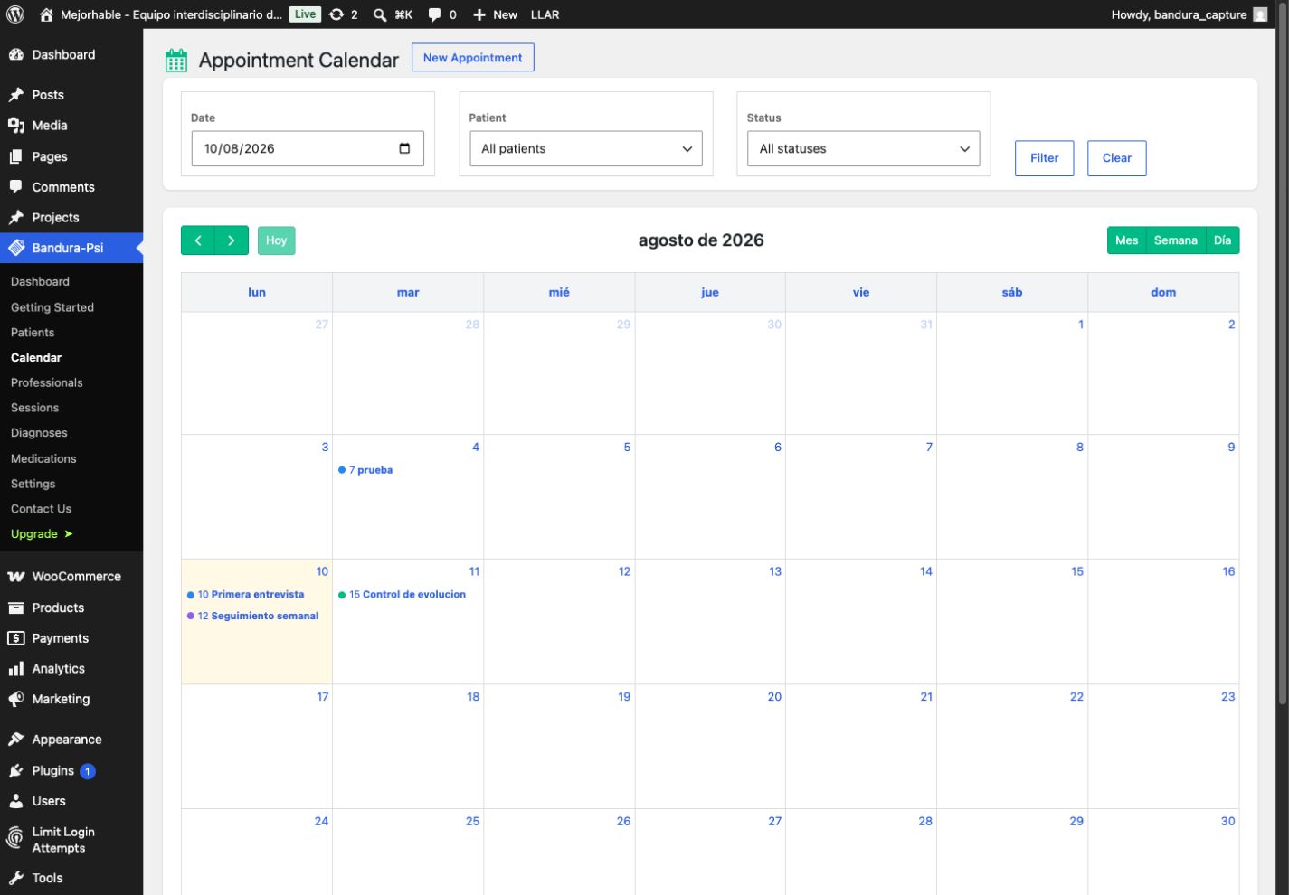Click the updates refresh icon

pos(336,14)
